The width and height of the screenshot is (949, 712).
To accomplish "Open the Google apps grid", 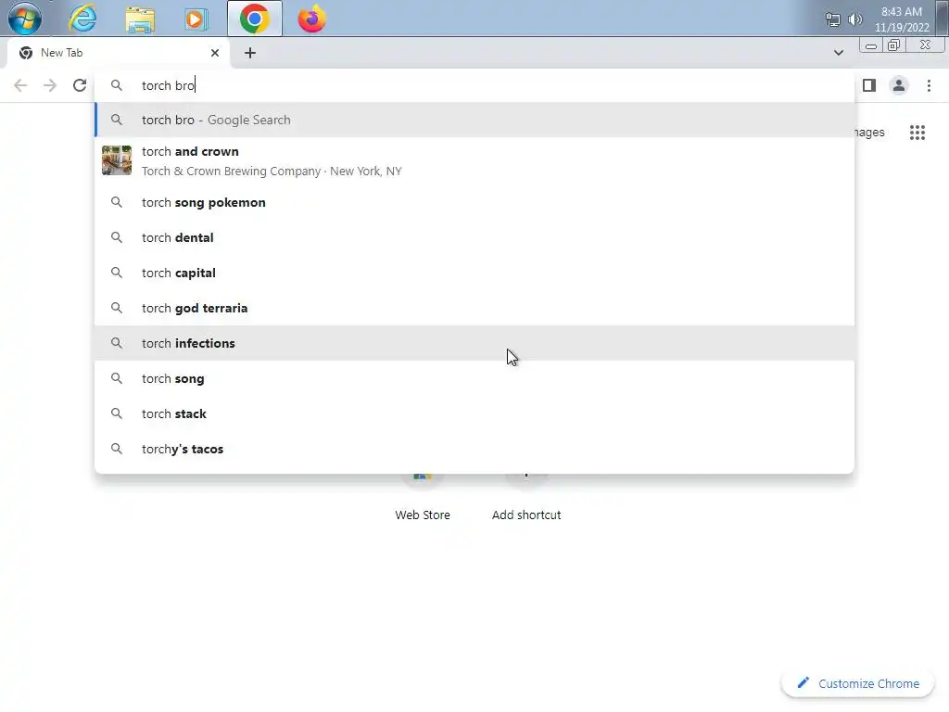I will 917,132.
